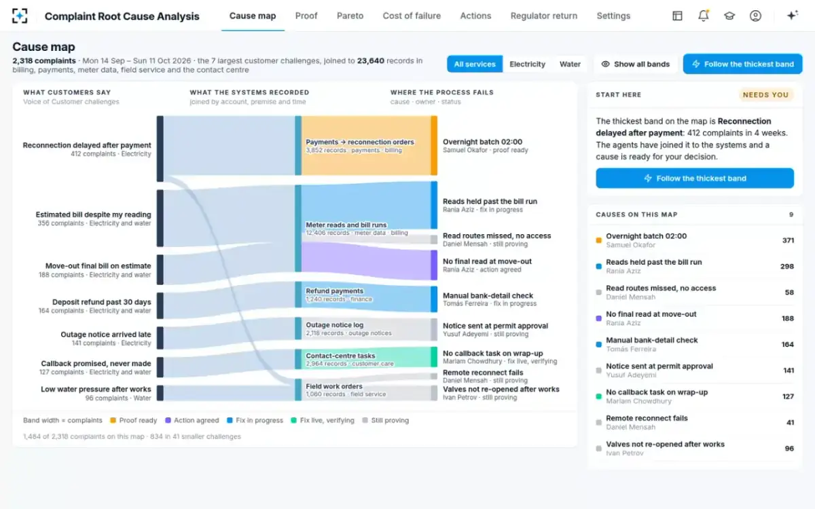Open Remote reconnect fails list row with 41
The height and width of the screenshot is (509, 815).
coord(695,422)
